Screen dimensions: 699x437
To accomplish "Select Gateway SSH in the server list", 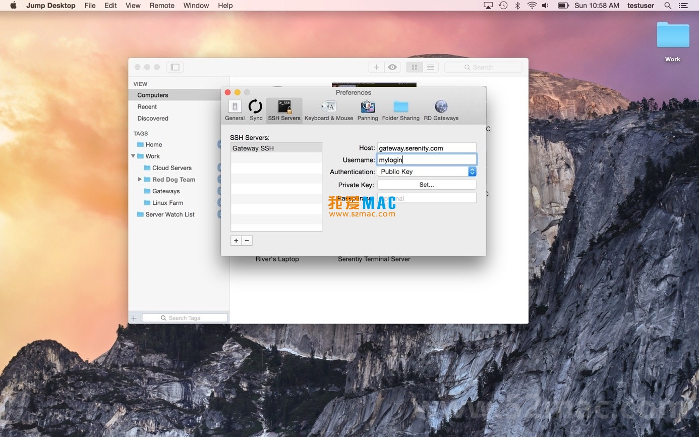I will (x=276, y=148).
